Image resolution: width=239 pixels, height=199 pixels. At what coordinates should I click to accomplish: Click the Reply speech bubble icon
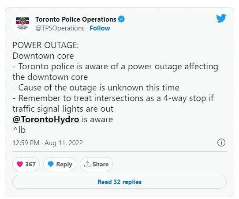[51, 164]
